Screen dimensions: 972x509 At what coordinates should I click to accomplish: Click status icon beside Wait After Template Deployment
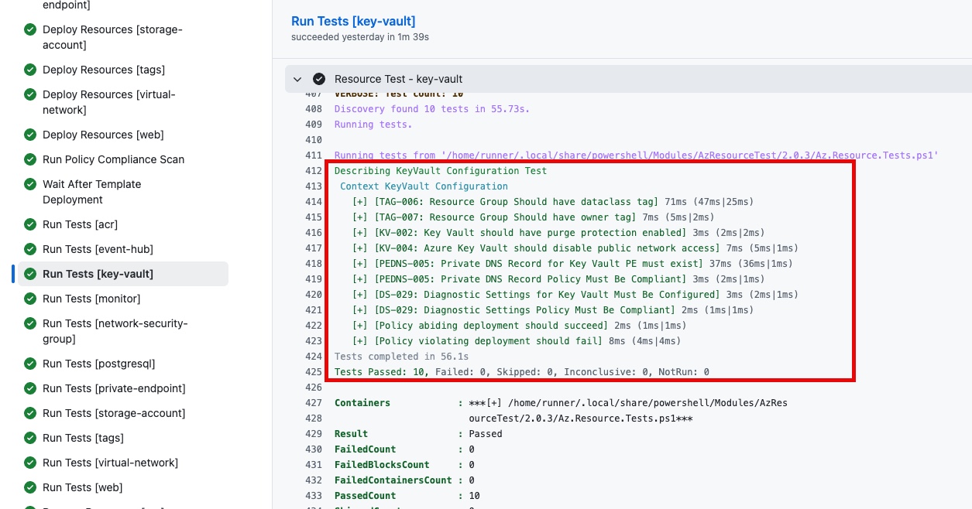30,185
